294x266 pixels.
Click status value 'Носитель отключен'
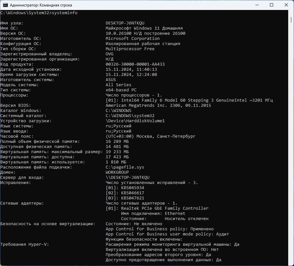click(187, 219)
